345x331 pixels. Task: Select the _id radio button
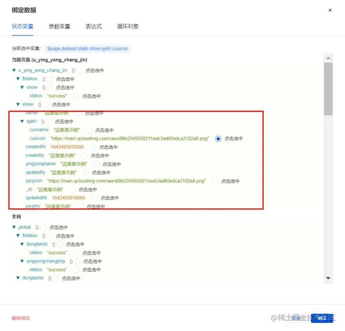(x=72, y=190)
